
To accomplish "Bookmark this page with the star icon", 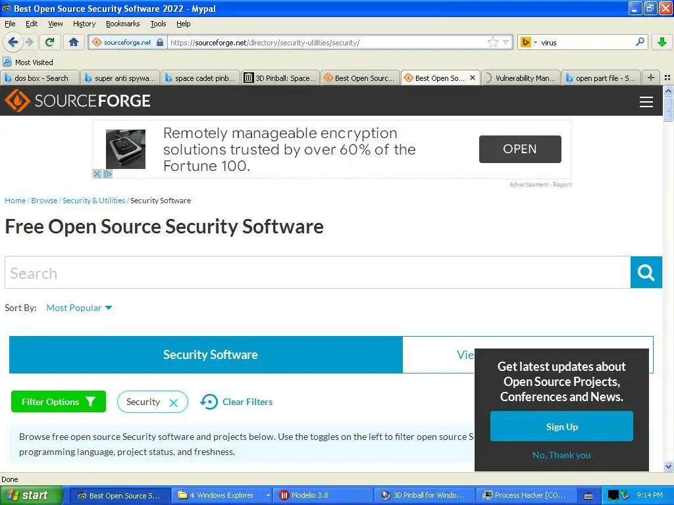I will (x=492, y=42).
